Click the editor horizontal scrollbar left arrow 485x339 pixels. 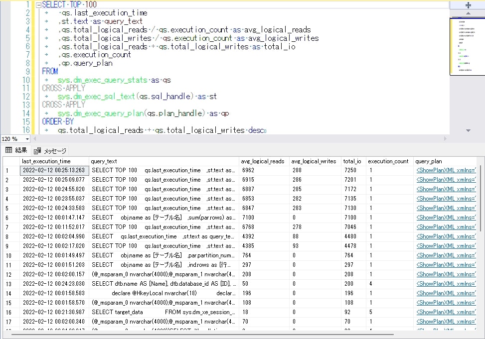pyautogui.click(x=35, y=139)
